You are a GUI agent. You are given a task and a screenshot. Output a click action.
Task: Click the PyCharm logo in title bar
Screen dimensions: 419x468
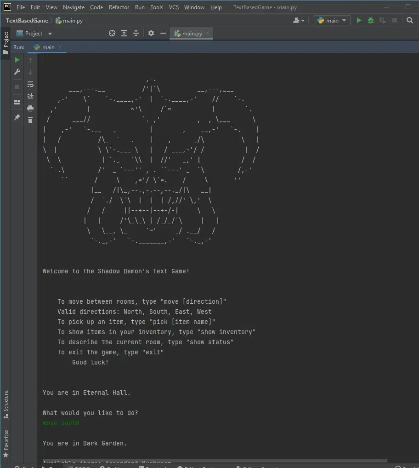[x=7, y=7]
